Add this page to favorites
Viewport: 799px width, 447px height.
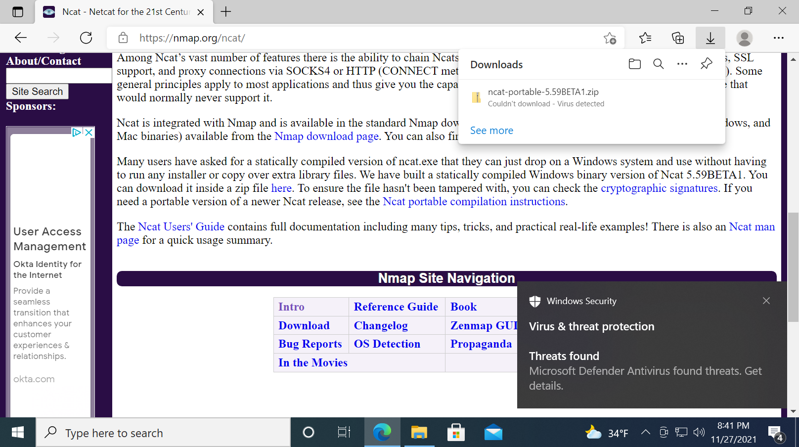(610, 38)
